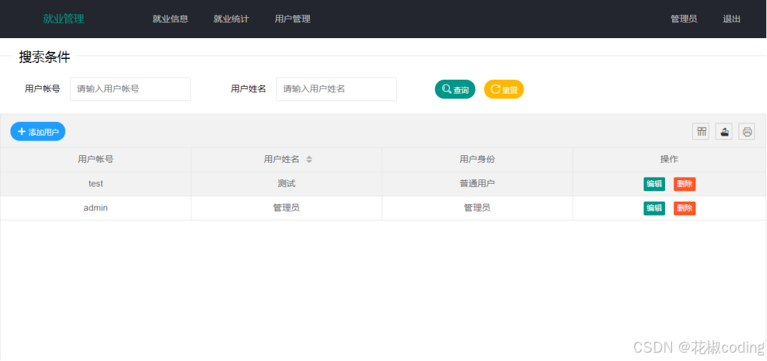This screenshot has width=767, height=361.
Task: Click the 用户帐号 column header
Action: 96,159
